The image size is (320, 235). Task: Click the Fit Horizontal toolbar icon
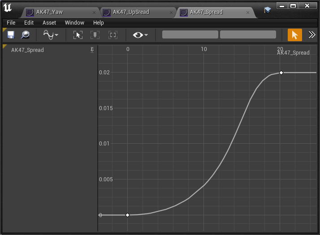tap(95, 35)
